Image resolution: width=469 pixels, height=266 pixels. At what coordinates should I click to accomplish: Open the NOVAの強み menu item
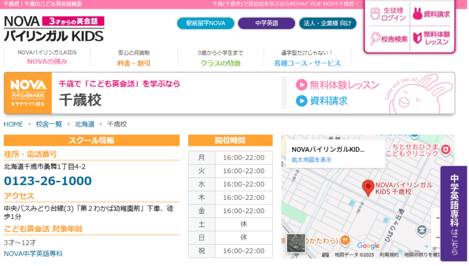click(47, 57)
